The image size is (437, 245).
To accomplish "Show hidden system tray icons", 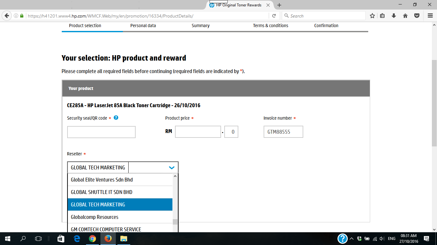I will (x=352, y=239).
